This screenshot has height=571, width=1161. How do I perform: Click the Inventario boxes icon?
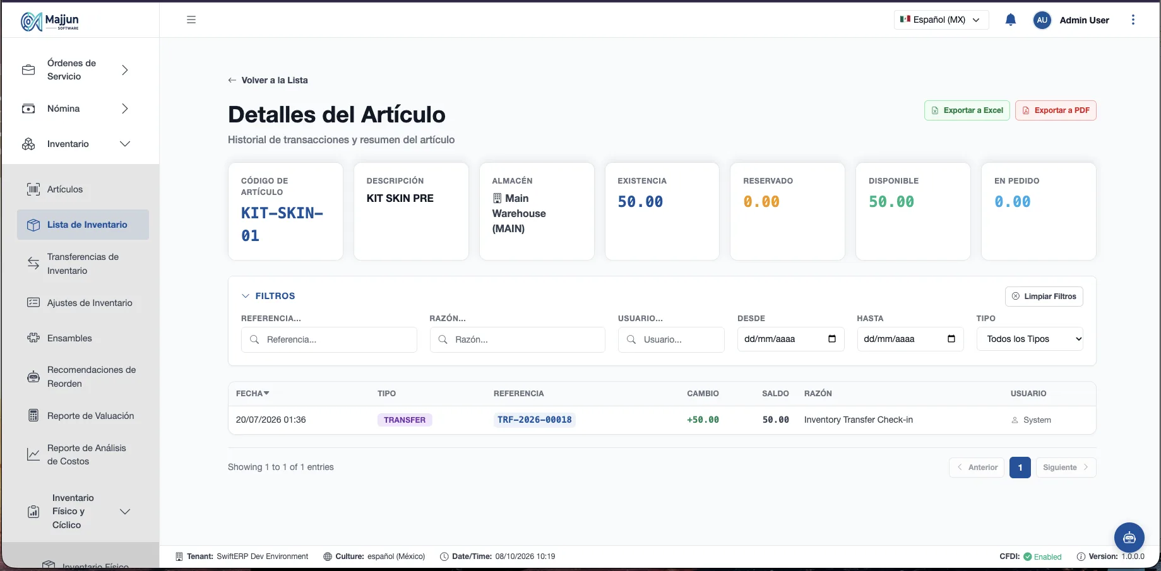pyautogui.click(x=28, y=144)
